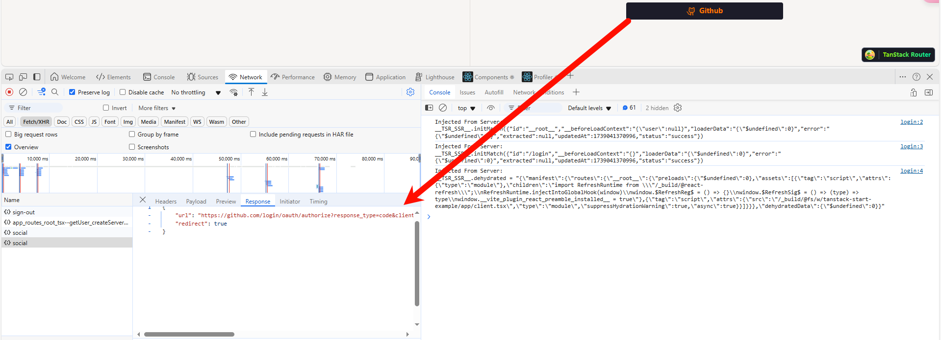Enable the Disable cache checkbox
This screenshot has width=941, height=340.
click(123, 92)
